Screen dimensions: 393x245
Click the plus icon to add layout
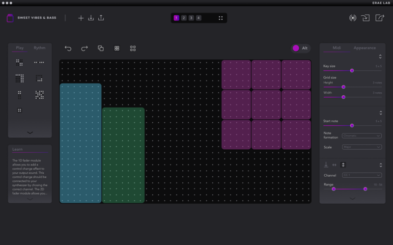pos(81,18)
